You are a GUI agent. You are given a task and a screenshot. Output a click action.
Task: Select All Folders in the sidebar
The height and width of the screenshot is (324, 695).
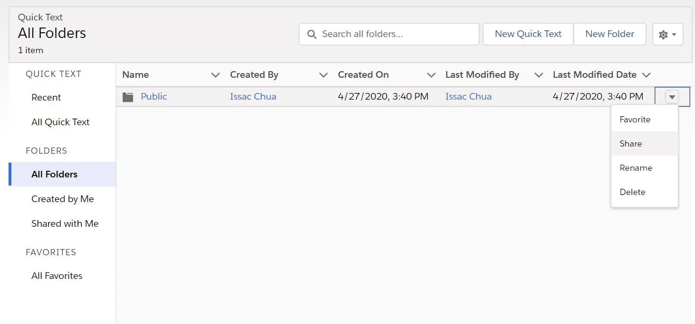tap(62, 174)
